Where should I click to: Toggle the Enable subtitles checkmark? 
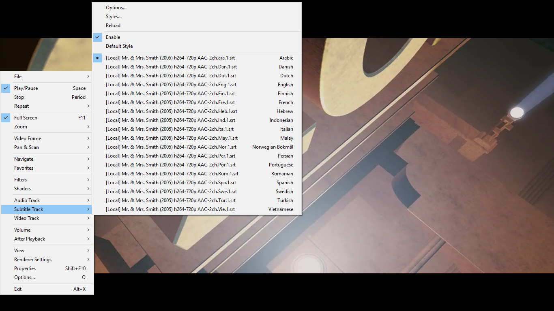[x=197, y=37]
